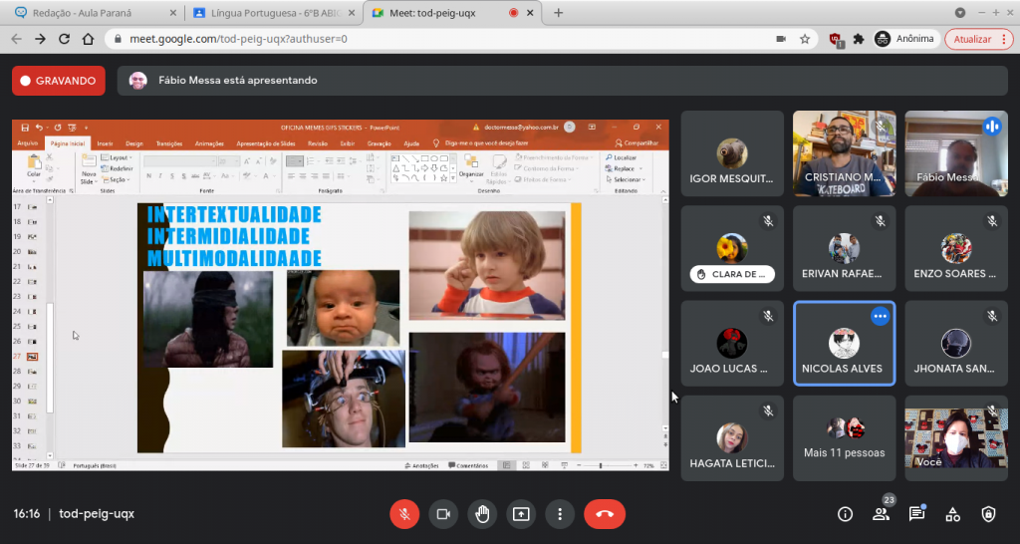Click the muted mic icon on ERIVAN RAFAE tile
Image resolution: width=1020 pixels, height=544 pixels.
click(881, 221)
